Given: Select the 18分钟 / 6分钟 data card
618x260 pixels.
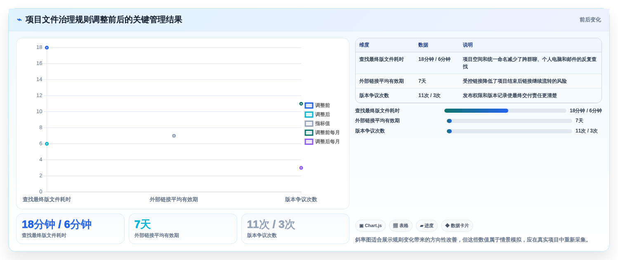Looking at the screenshot, I should pyautogui.click(x=70, y=229).
